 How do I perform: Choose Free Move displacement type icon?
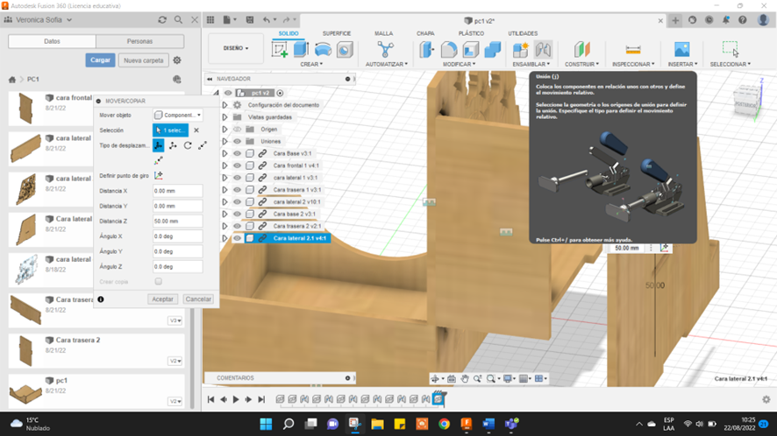(x=159, y=145)
